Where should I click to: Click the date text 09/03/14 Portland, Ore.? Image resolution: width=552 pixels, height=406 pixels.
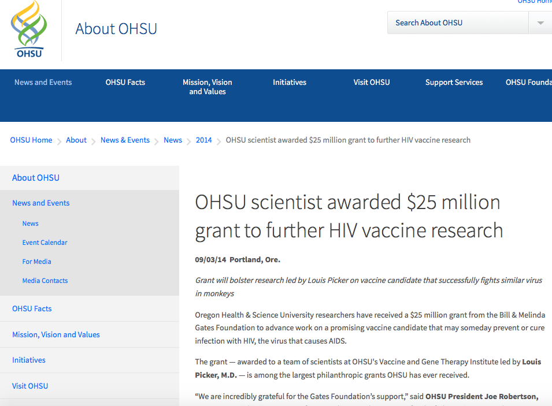(238, 260)
